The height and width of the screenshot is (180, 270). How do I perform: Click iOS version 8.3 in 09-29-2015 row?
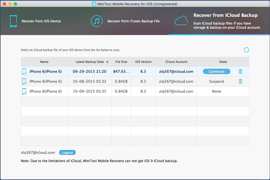(143, 71)
